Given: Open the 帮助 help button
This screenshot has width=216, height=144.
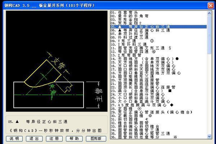Looking at the screenshot, I should coord(74,139).
